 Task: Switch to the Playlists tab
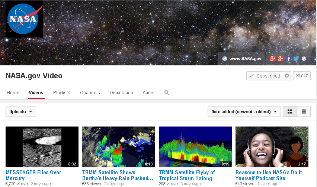62,93
